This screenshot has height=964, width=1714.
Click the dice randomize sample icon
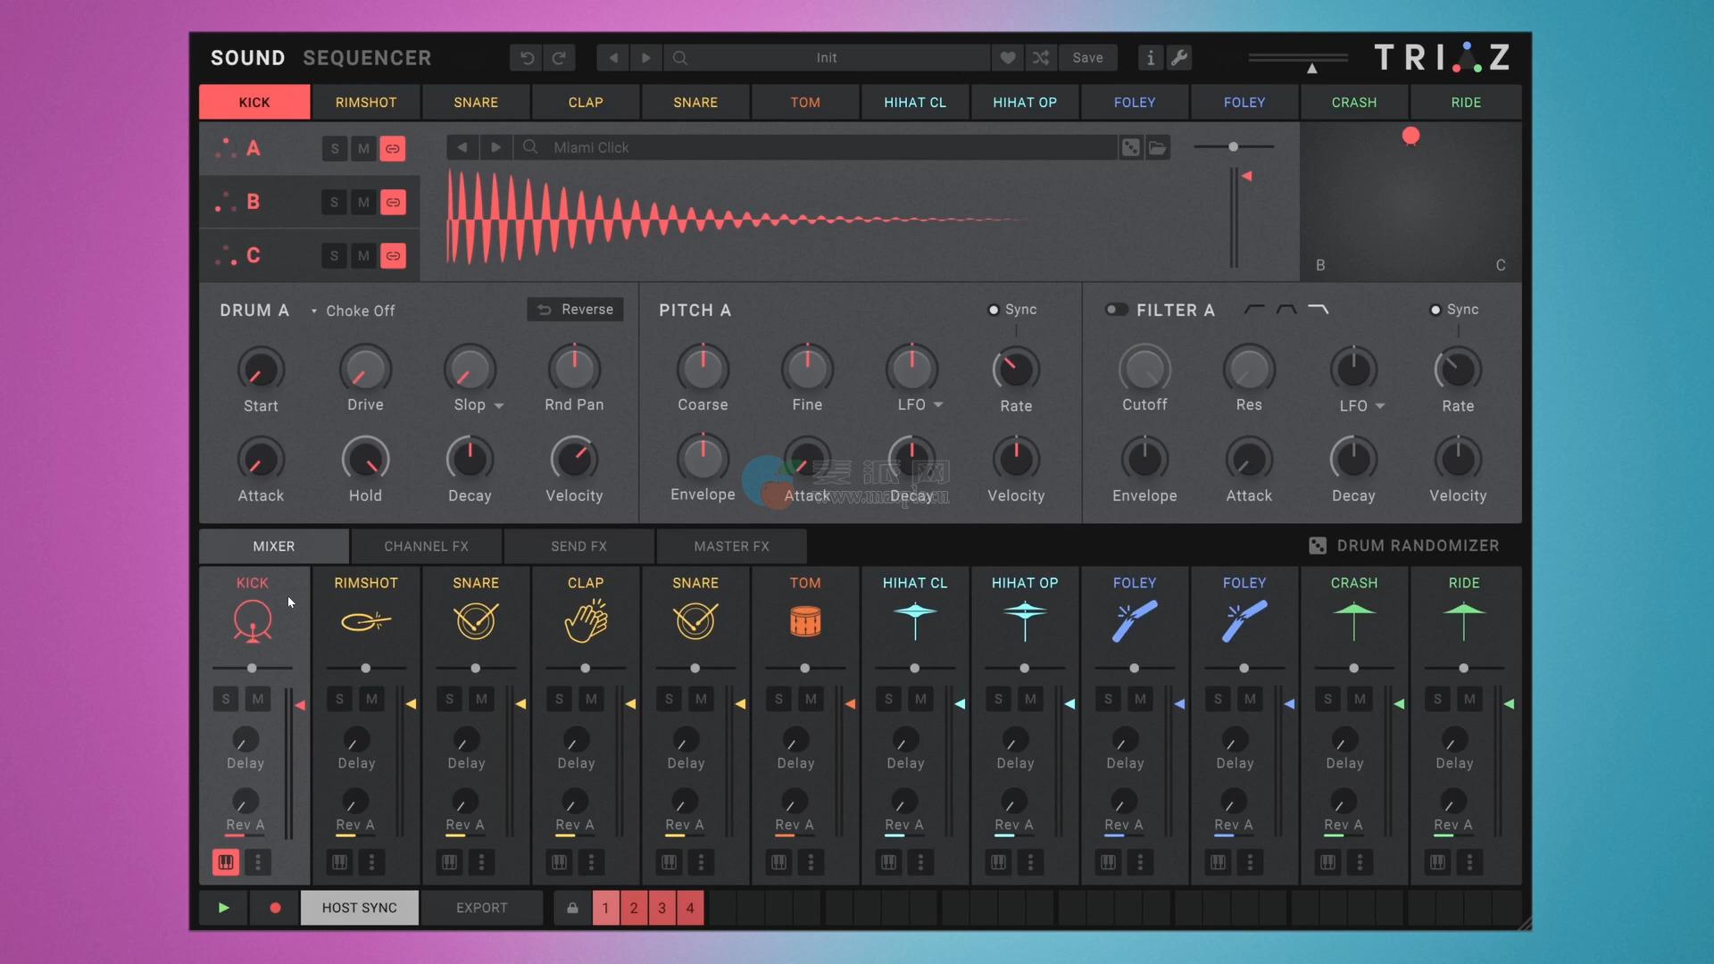(x=1130, y=147)
